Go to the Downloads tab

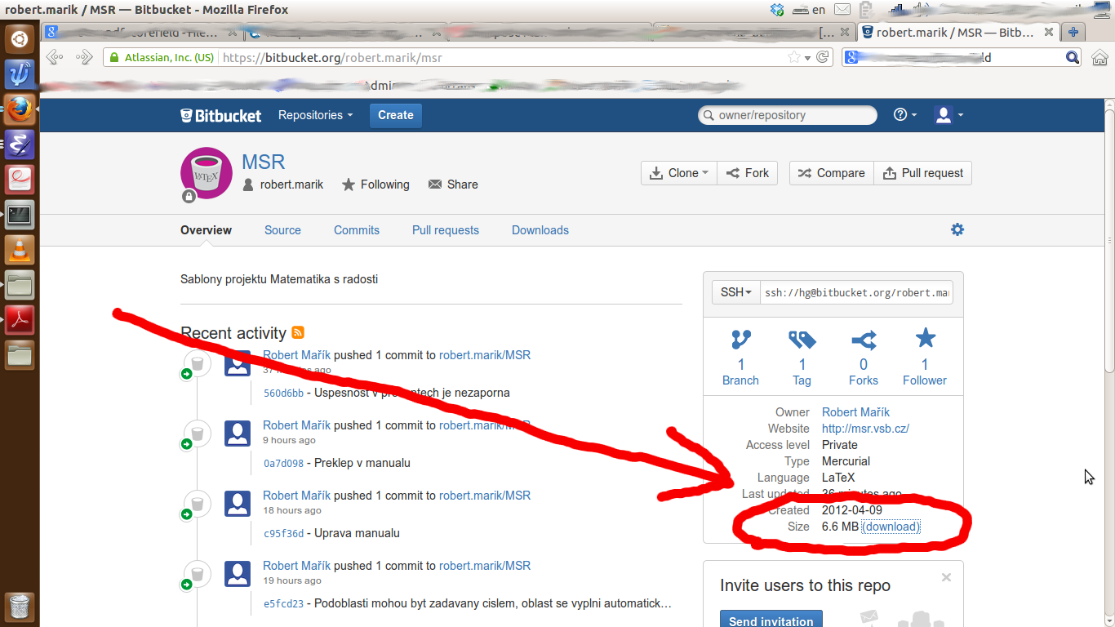(x=540, y=230)
